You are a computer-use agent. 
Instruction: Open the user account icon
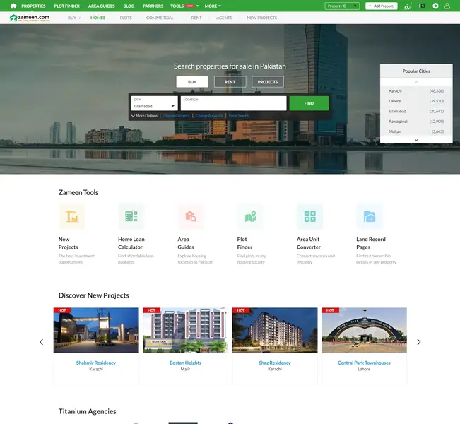tap(447, 6)
